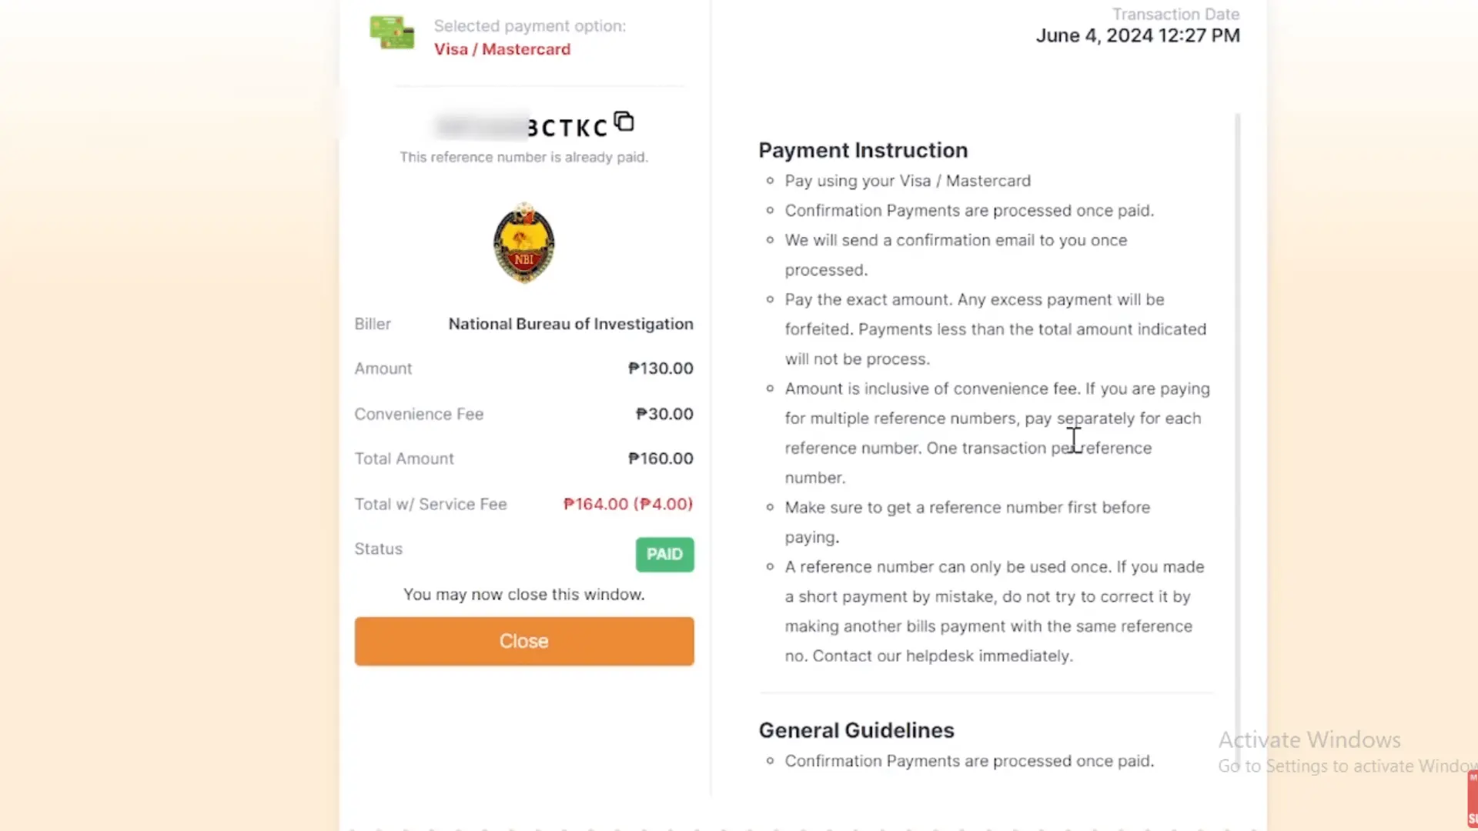Click the ₱130.00 Amount value

pyautogui.click(x=660, y=369)
